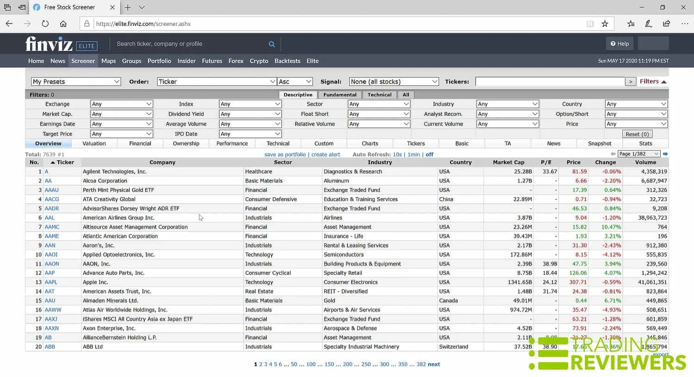The width and height of the screenshot is (694, 377).
Task: Switch to Technical filters tab
Action: coord(379,94)
